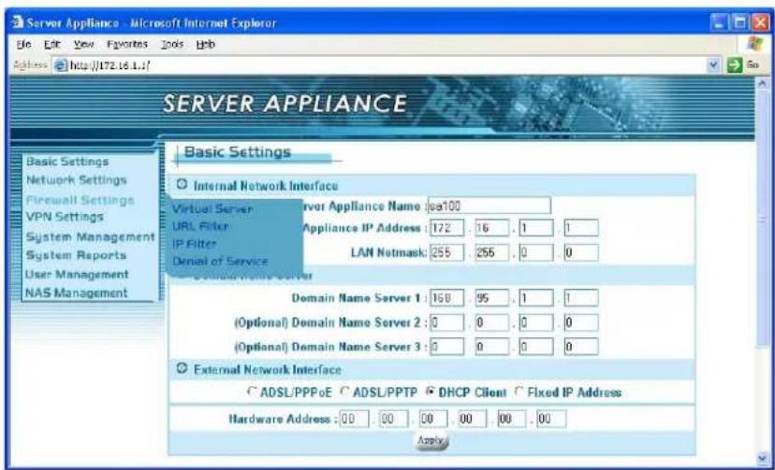
Task: Click Appliance IP third octet field
Action: (536, 228)
